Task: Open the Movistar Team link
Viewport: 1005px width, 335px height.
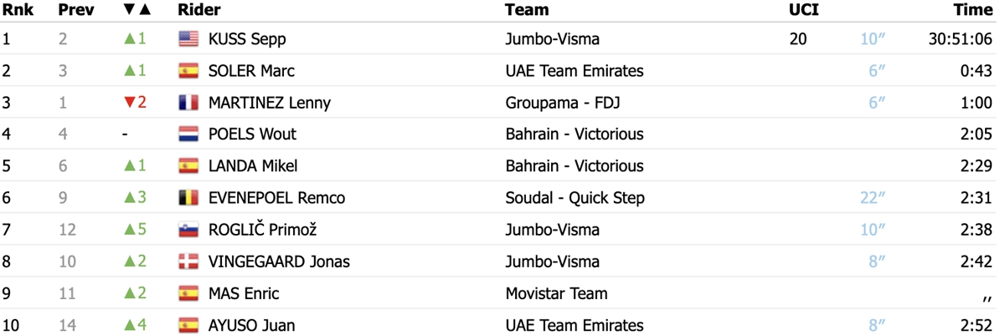Action: pos(557,293)
